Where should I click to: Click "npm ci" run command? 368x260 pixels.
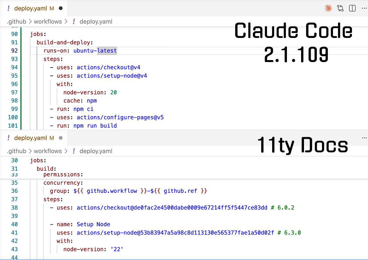[83, 109]
